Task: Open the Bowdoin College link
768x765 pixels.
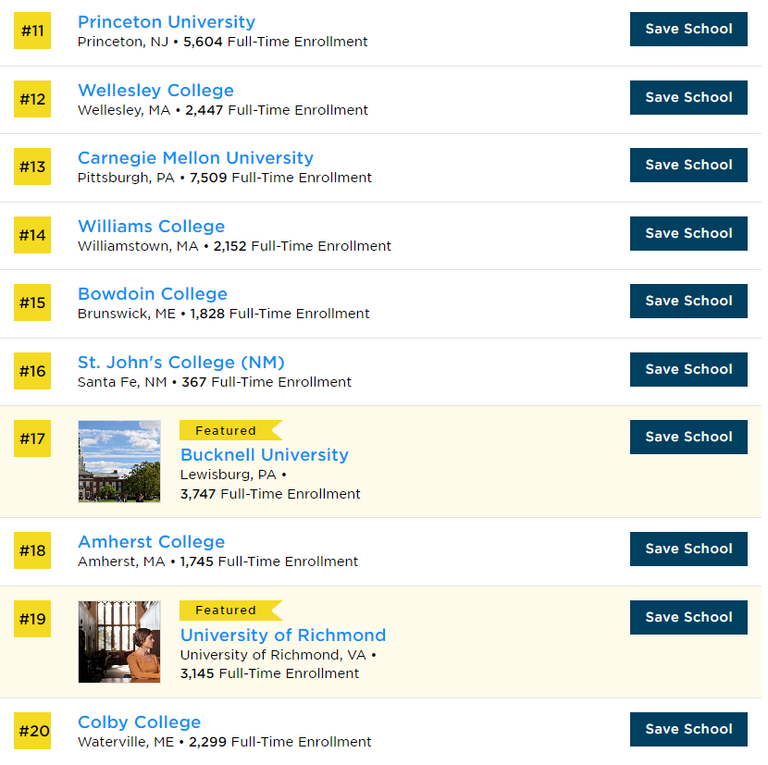Action: pyautogui.click(x=153, y=294)
